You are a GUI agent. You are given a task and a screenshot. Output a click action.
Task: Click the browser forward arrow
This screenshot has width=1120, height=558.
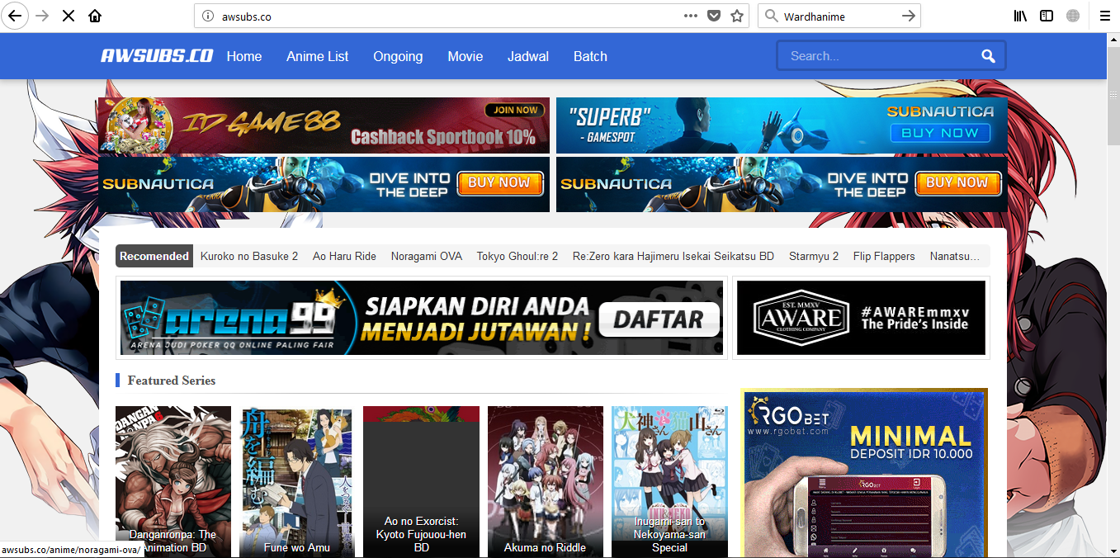pyautogui.click(x=42, y=16)
